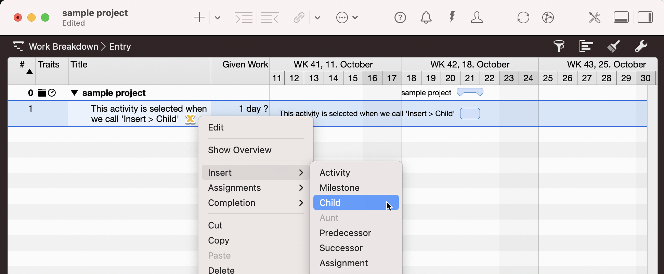The image size is (664, 274).
Task: Click the wrench settings icon in view bar
Action: [641, 46]
